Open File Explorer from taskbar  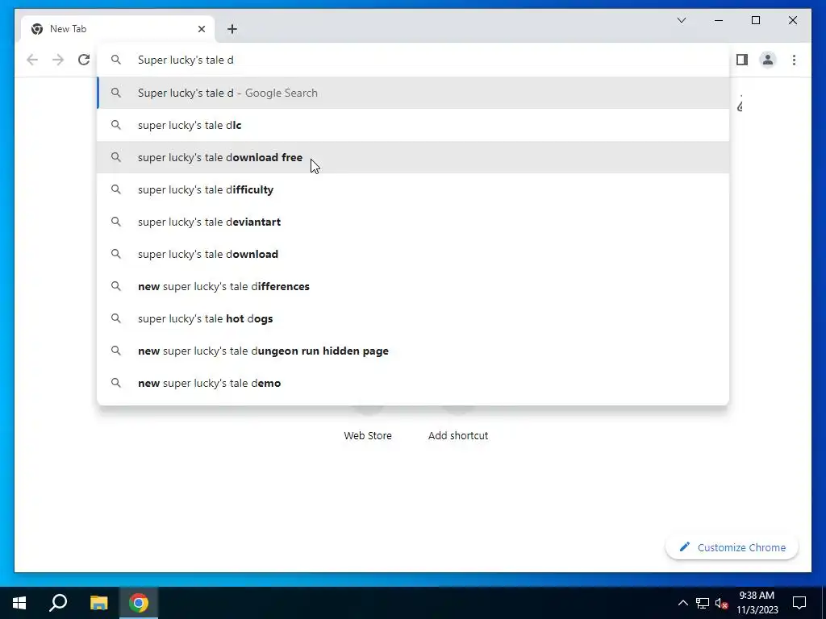pos(98,603)
